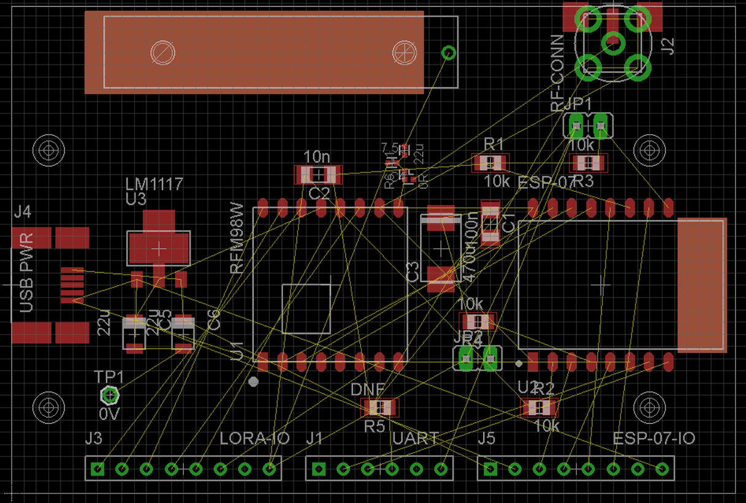Select the ESP-07 antenna copper area
746x503 pixels.
[702, 286]
